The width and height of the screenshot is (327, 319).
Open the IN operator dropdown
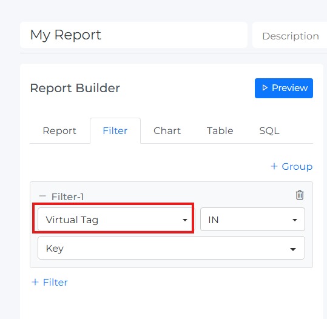(x=252, y=219)
